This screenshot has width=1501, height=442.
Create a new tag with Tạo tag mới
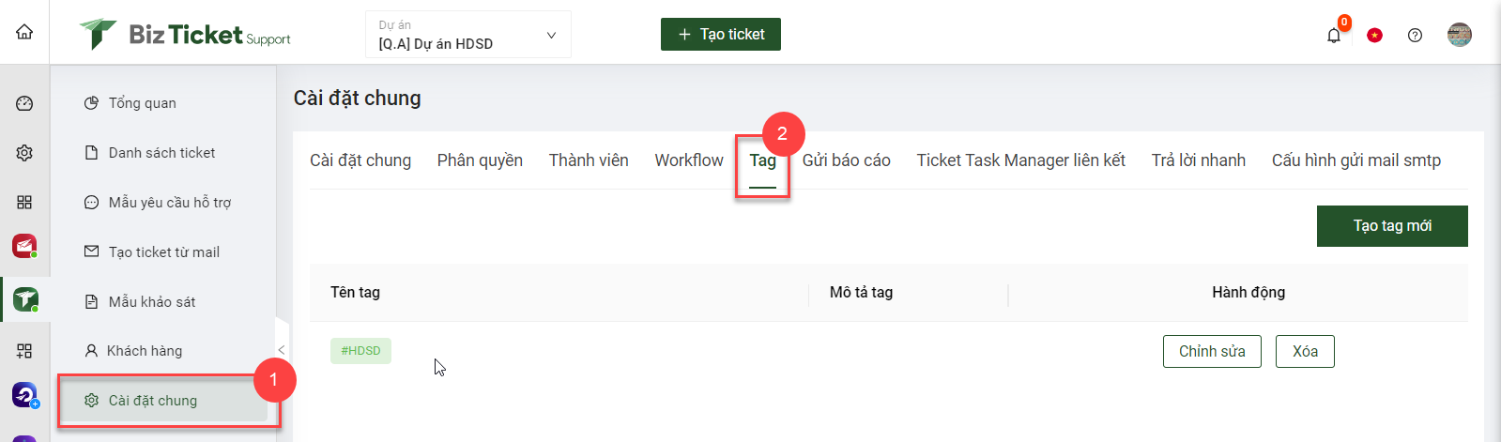[1392, 226]
